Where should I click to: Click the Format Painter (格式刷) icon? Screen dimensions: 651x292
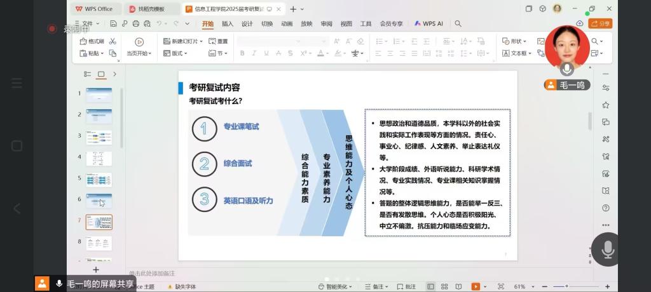tap(92, 41)
